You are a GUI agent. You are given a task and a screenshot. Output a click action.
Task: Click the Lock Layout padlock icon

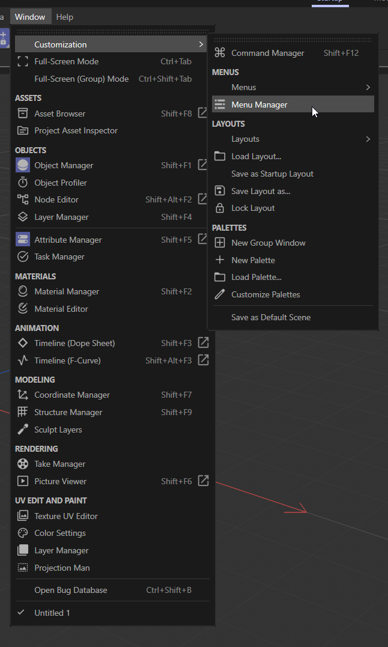[220, 208]
